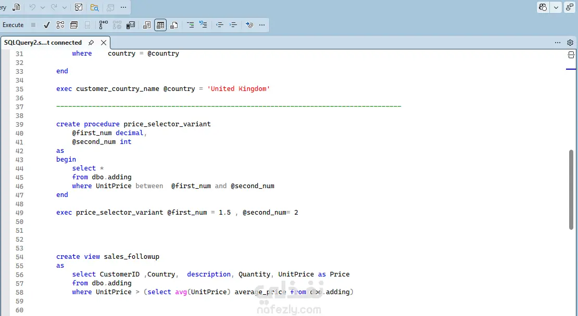Close the SQLQuery2 tab
The height and width of the screenshot is (316, 578).
104,43
